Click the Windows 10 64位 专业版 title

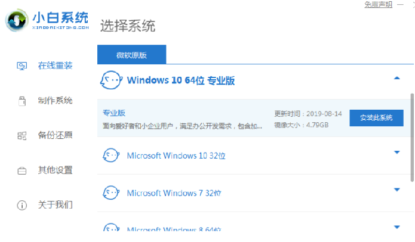pos(181,80)
